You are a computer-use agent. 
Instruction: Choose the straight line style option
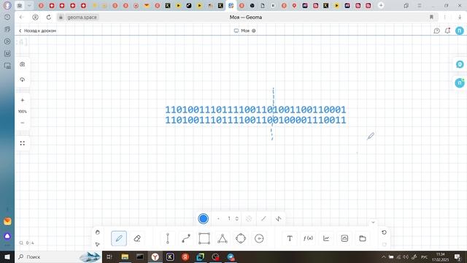coord(263,218)
